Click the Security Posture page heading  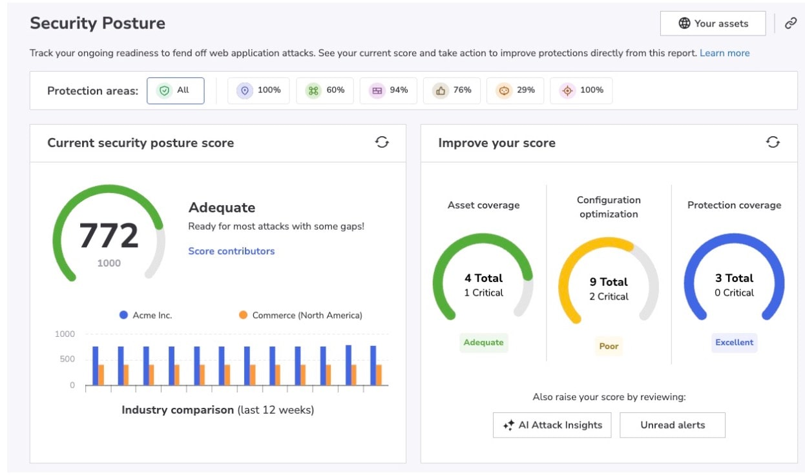click(98, 23)
